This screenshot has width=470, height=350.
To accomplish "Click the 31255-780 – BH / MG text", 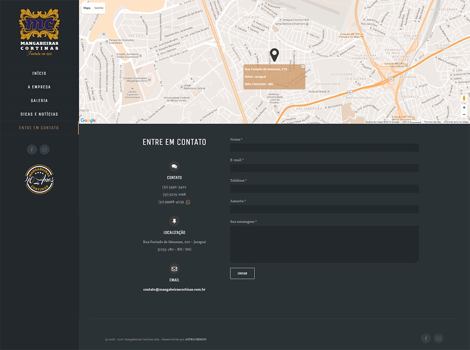I will point(174,249).
